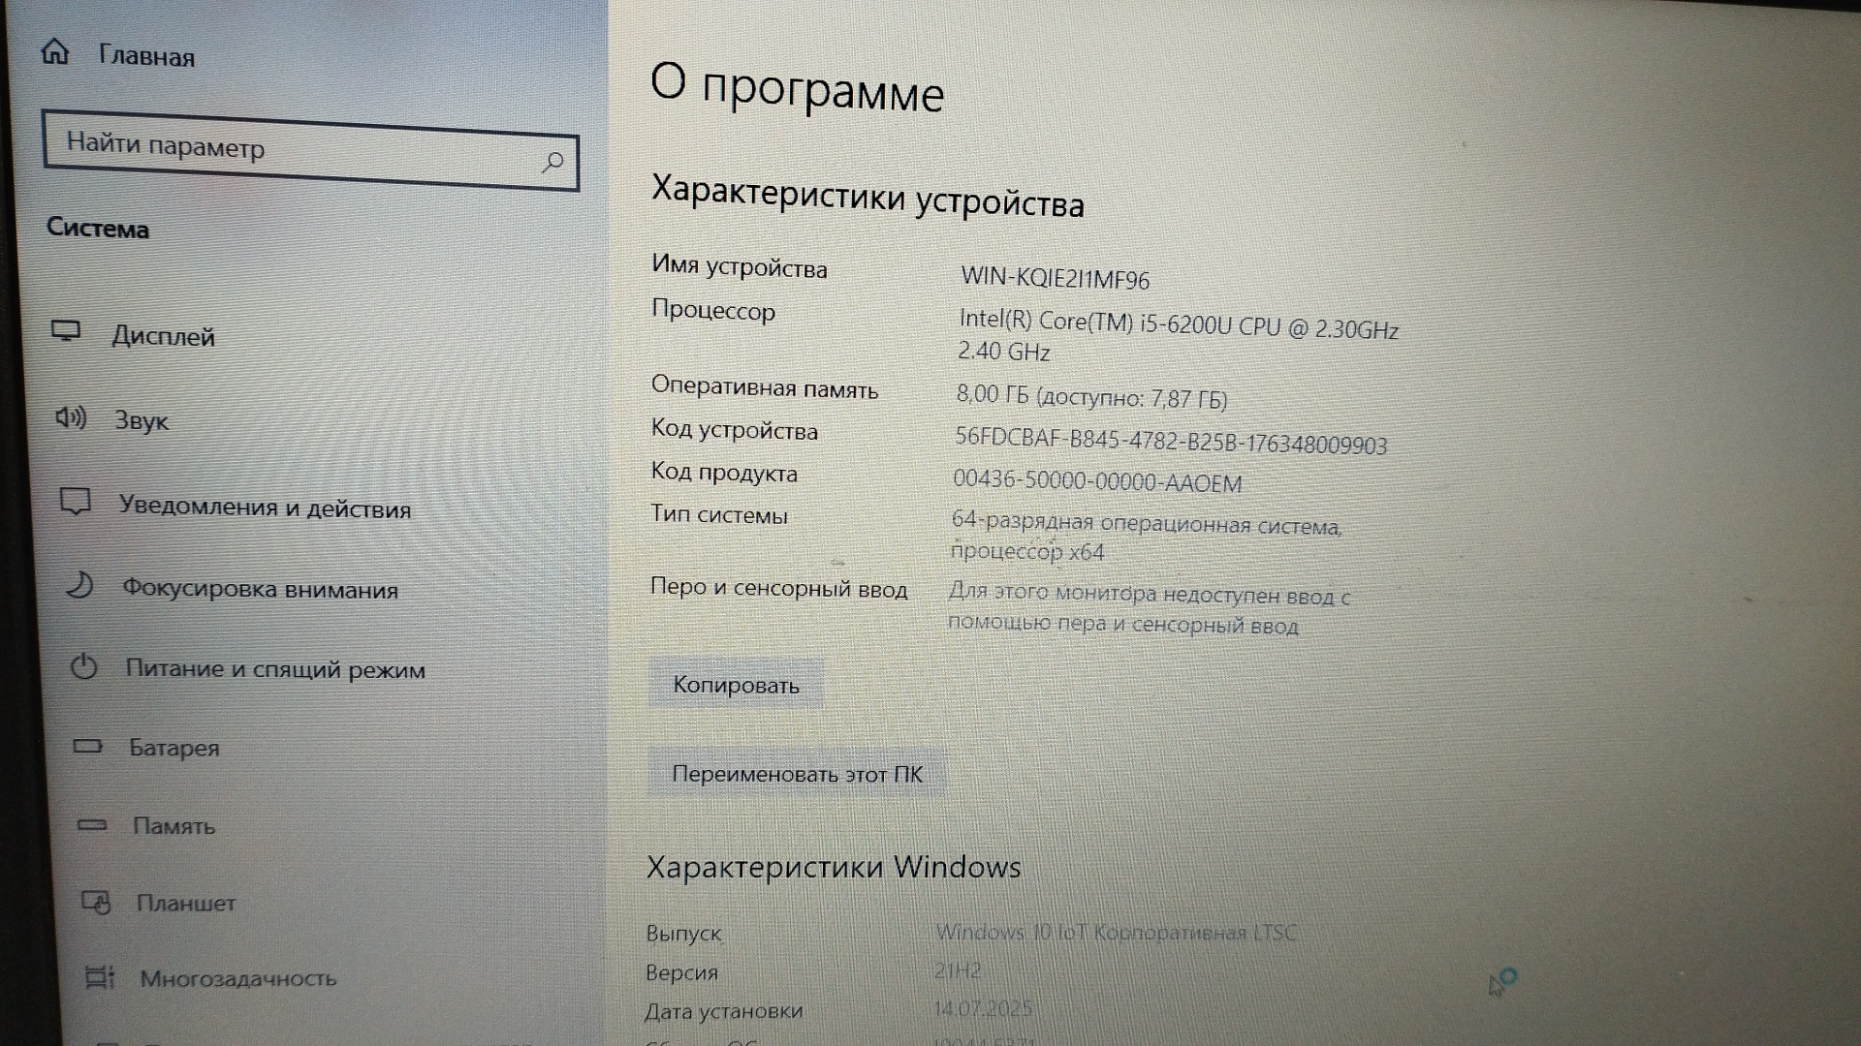
Task: Open the Многозадачность section
Action: pyautogui.click(x=238, y=978)
